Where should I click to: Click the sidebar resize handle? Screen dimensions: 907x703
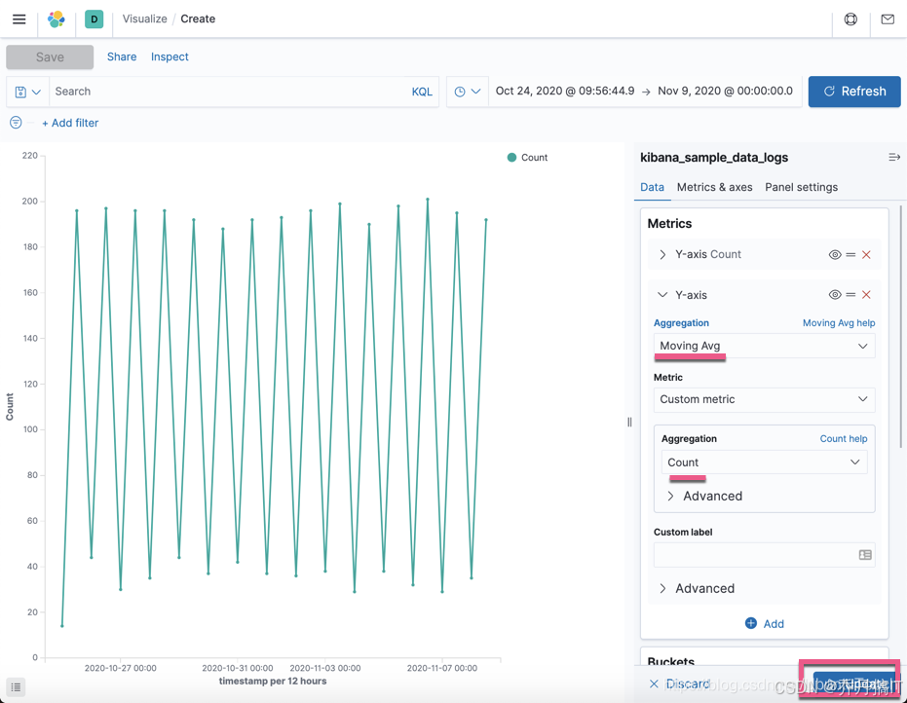(x=629, y=422)
